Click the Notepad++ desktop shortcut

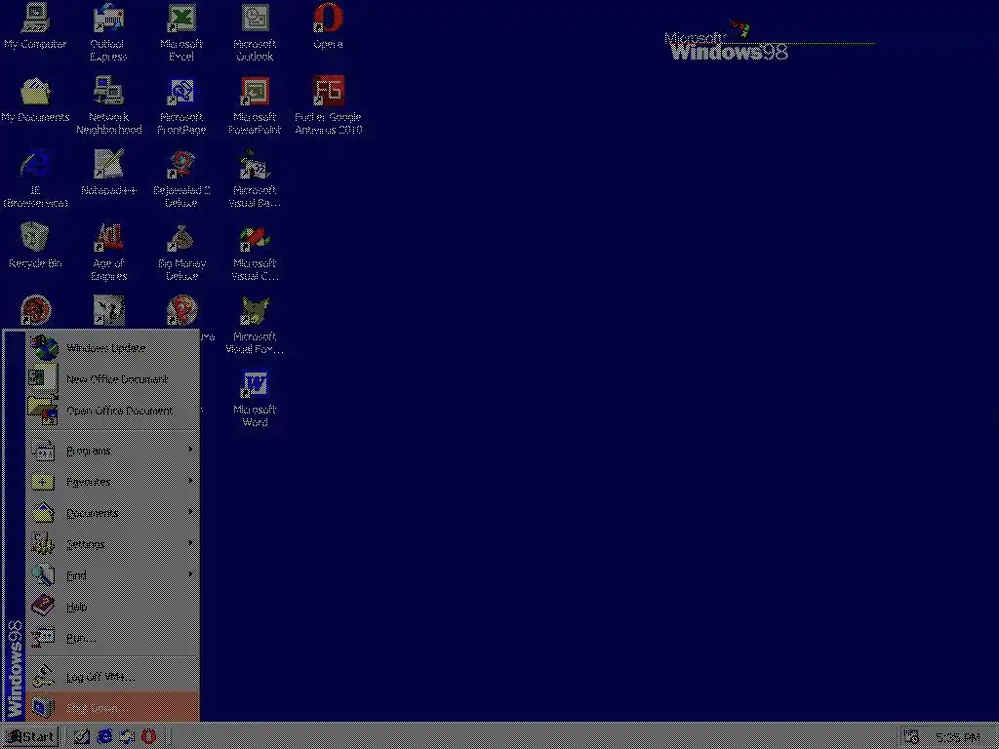click(x=109, y=173)
